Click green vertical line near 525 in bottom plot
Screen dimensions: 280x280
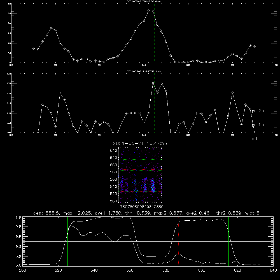(x=67, y=241)
